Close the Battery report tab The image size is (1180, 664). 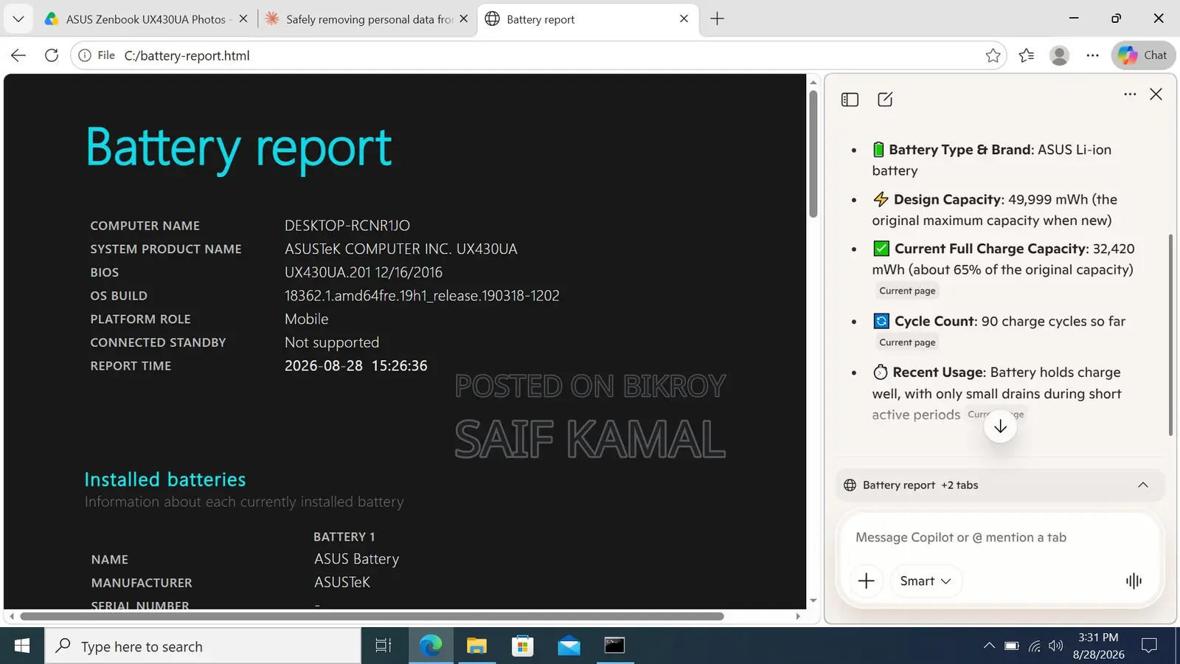684,19
